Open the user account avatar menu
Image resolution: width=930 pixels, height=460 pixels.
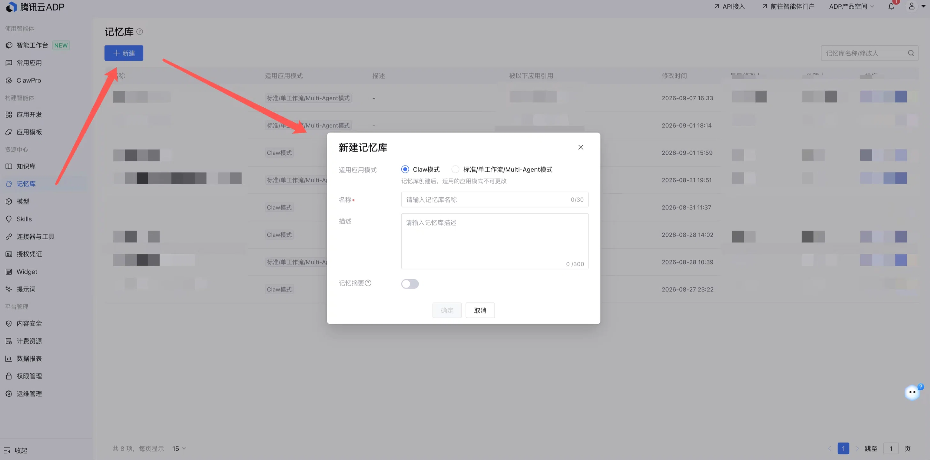click(x=911, y=6)
